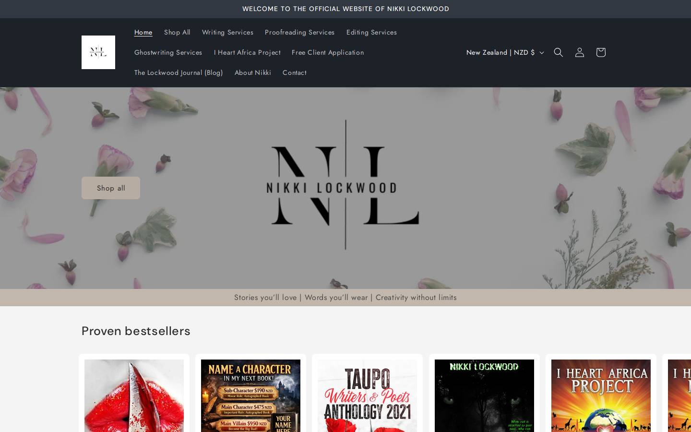Open the Contact page link
Viewport: 691px width, 432px height.
295,72
